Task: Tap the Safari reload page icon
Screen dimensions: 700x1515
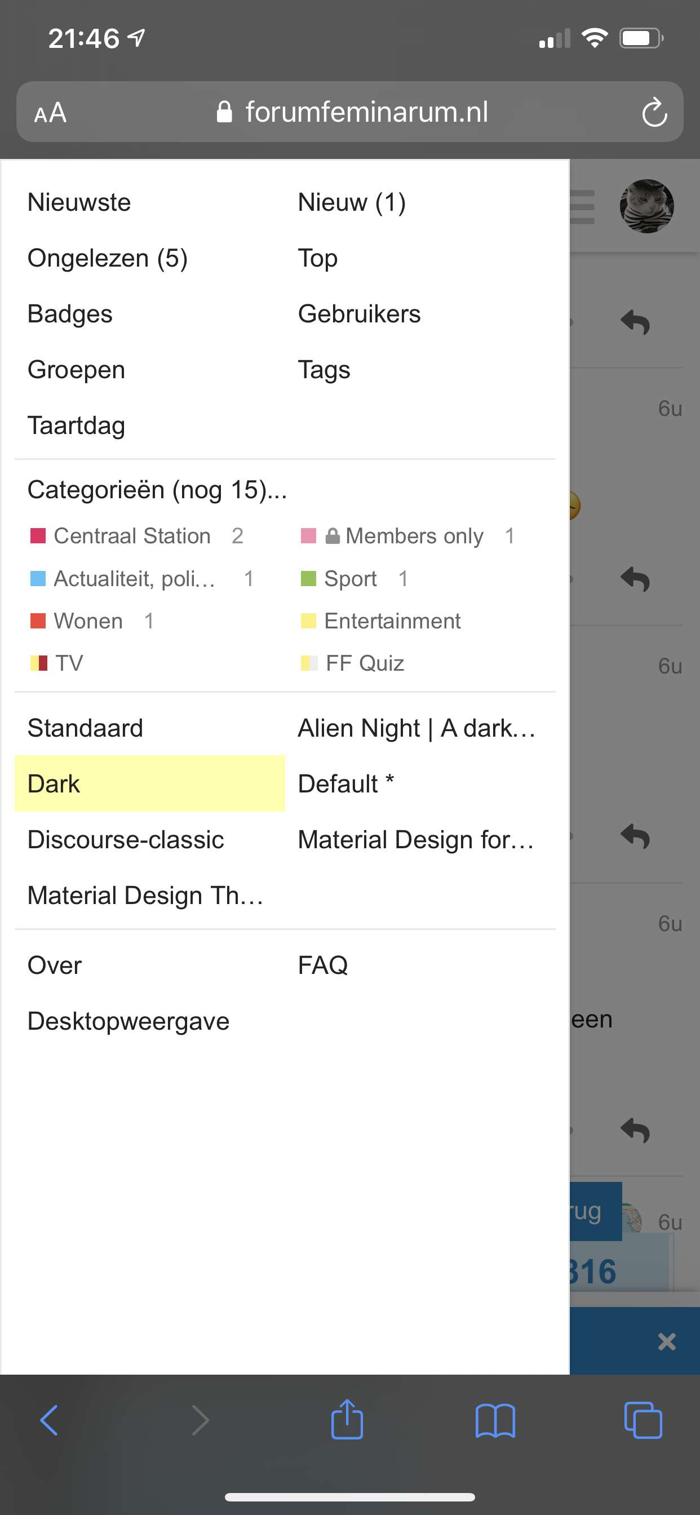Action: click(654, 112)
